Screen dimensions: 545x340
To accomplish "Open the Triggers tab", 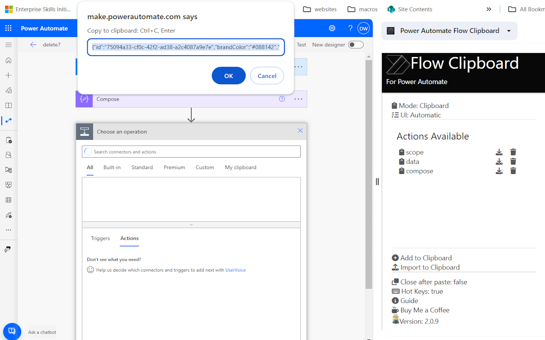I will pyautogui.click(x=100, y=238).
